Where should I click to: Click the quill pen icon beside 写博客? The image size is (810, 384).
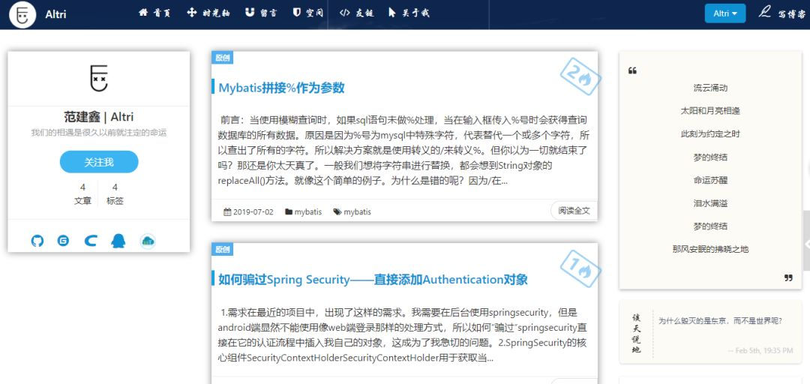(765, 12)
